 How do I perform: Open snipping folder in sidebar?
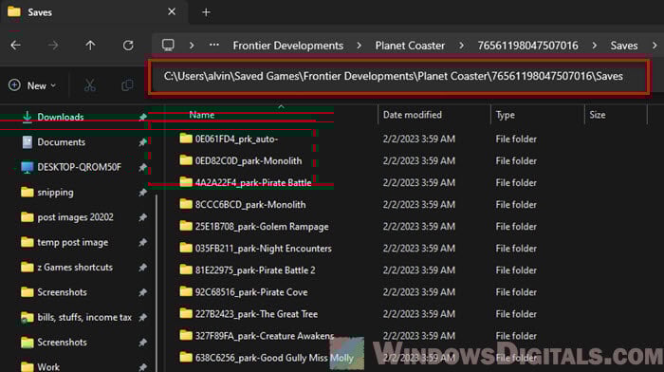55,193
